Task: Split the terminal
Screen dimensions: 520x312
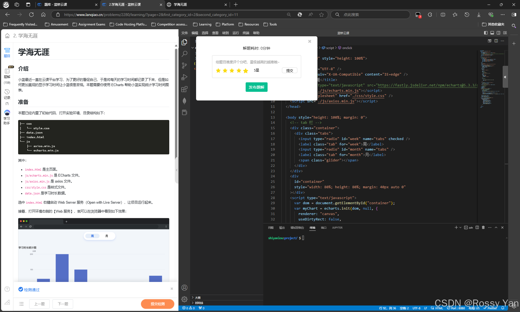Action: tap(477, 227)
